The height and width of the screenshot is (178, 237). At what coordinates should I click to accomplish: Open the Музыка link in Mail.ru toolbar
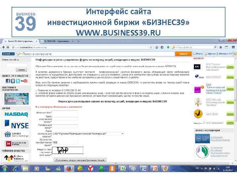(x=210, y=54)
